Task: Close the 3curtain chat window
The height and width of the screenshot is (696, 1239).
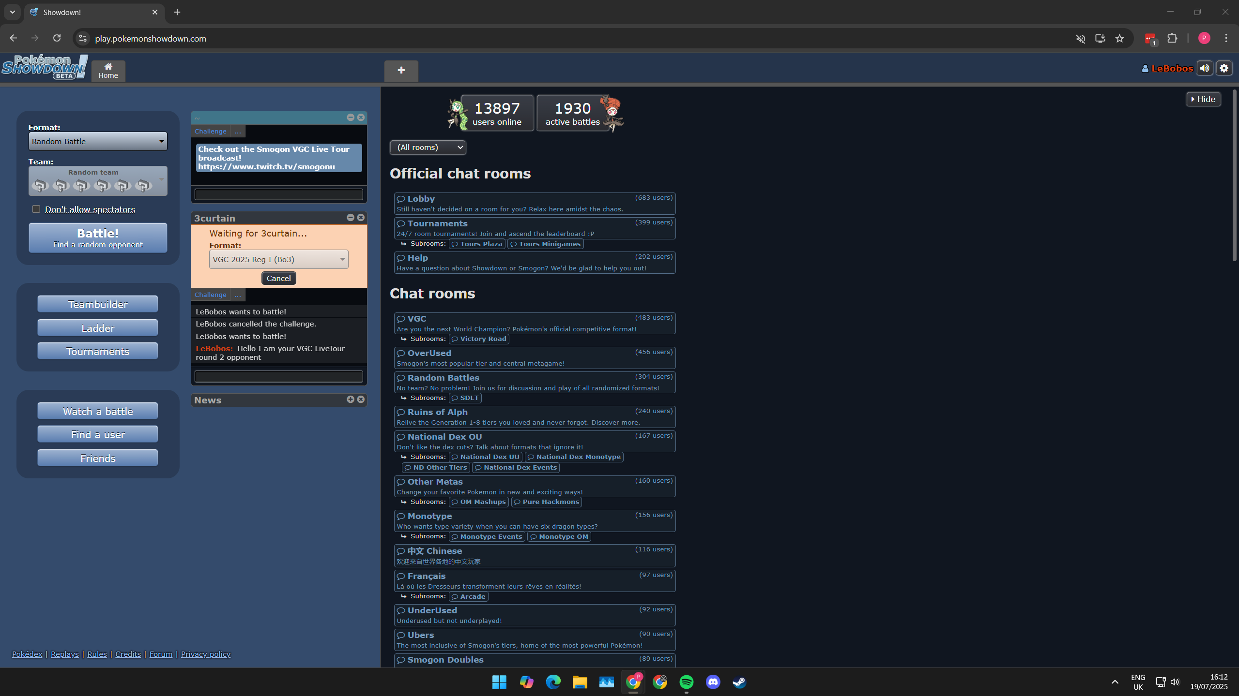Action: pos(361,218)
